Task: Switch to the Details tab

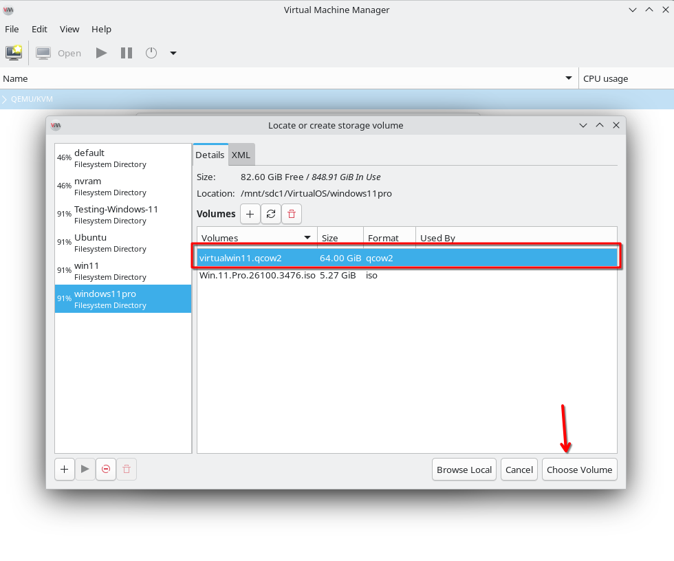Action: pyautogui.click(x=210, y=155)
